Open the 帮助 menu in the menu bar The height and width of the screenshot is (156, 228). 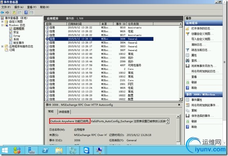point(45,7)
